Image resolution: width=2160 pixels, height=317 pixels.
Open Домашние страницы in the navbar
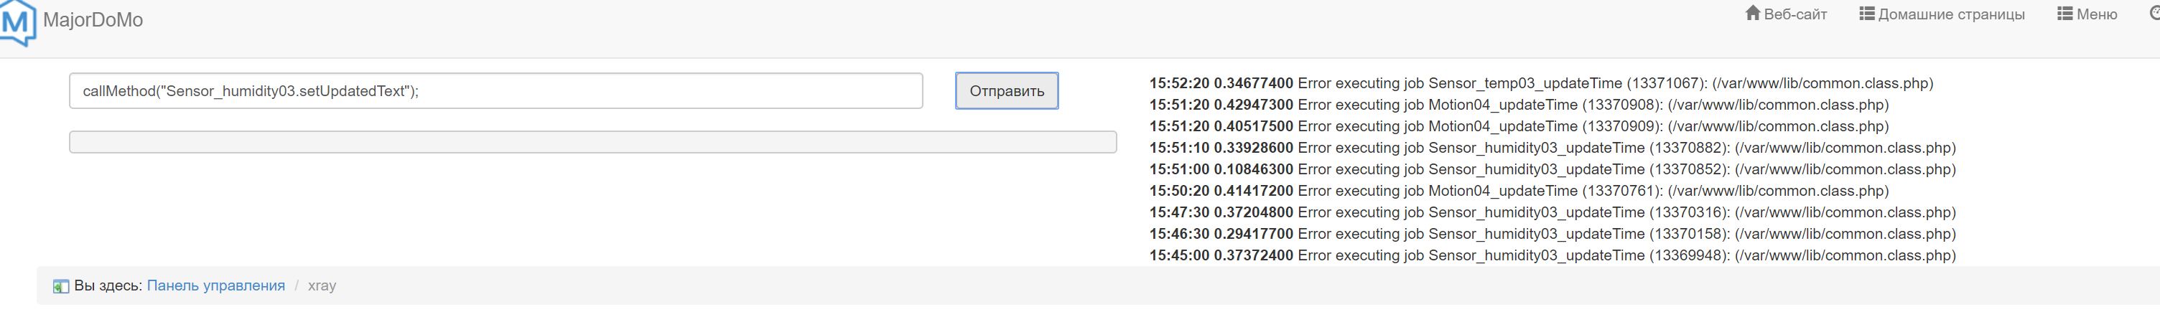(1951, 14)
